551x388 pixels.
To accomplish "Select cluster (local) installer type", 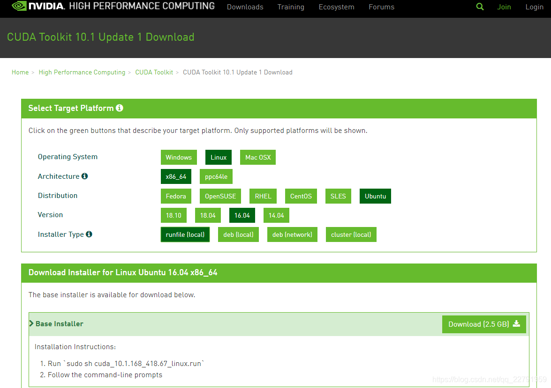I will pos(351,234).
